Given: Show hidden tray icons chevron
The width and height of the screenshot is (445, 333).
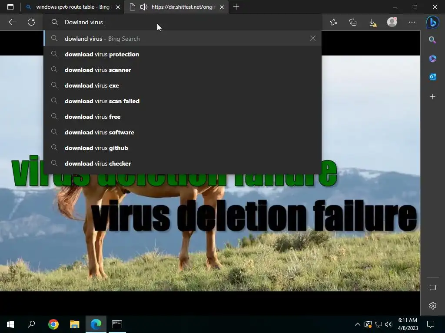Looking at the screenshot, I should [x=358, y=324].
